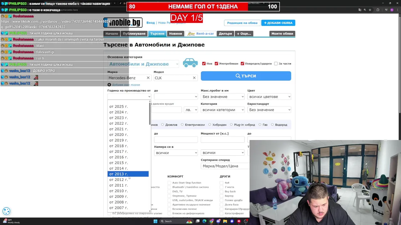Click plus icon to add more makes
The width and height of the screenshot is (401, 225).
point(109,85)
